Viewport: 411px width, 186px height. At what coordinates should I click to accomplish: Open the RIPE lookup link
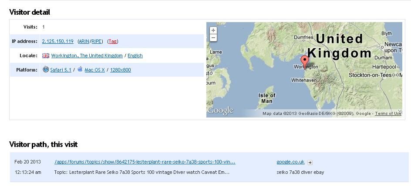tap(96, 41)
